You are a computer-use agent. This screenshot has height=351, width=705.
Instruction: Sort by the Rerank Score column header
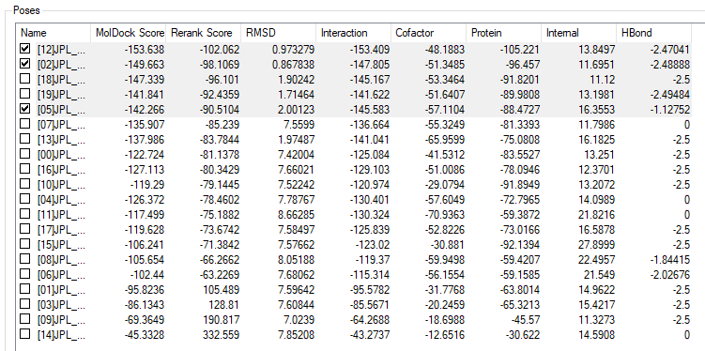[204, 33]
